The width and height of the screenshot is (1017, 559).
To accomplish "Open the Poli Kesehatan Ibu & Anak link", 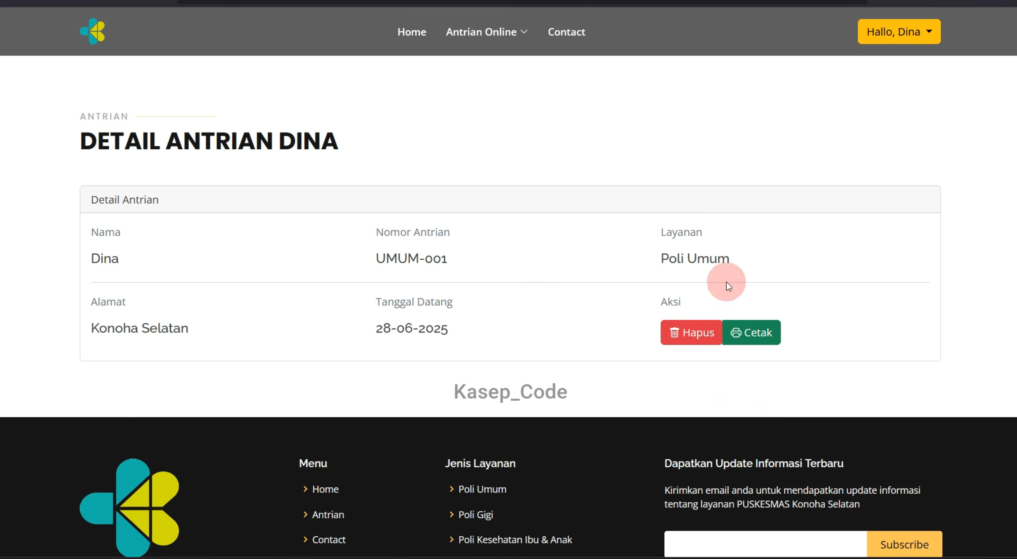I will point(515,539).
